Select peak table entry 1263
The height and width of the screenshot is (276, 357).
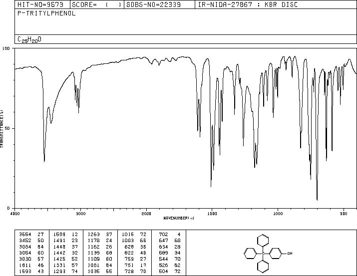pos(93,234)
